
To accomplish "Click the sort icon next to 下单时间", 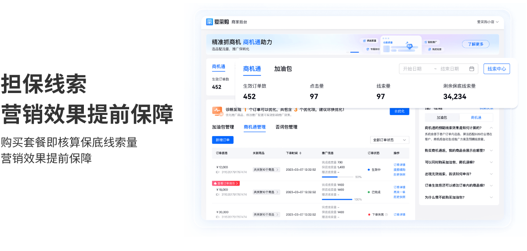I will pos(300,153).
